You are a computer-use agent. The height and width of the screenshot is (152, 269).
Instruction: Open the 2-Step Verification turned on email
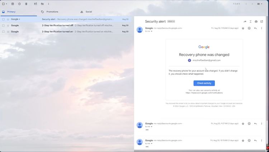pyautogui.click(x=65, y=31)
